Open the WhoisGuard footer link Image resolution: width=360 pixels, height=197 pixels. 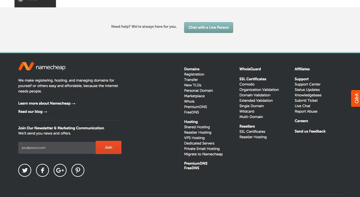pyautogui.click(x=250, y=69)
